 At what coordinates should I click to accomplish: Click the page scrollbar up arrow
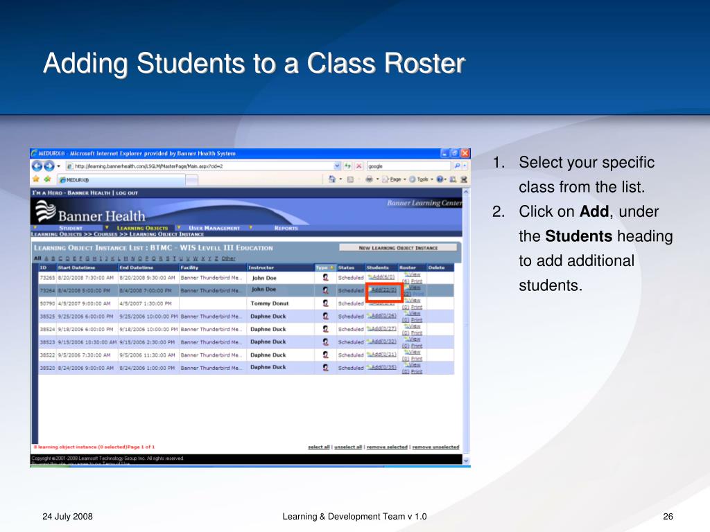(467, 192)
